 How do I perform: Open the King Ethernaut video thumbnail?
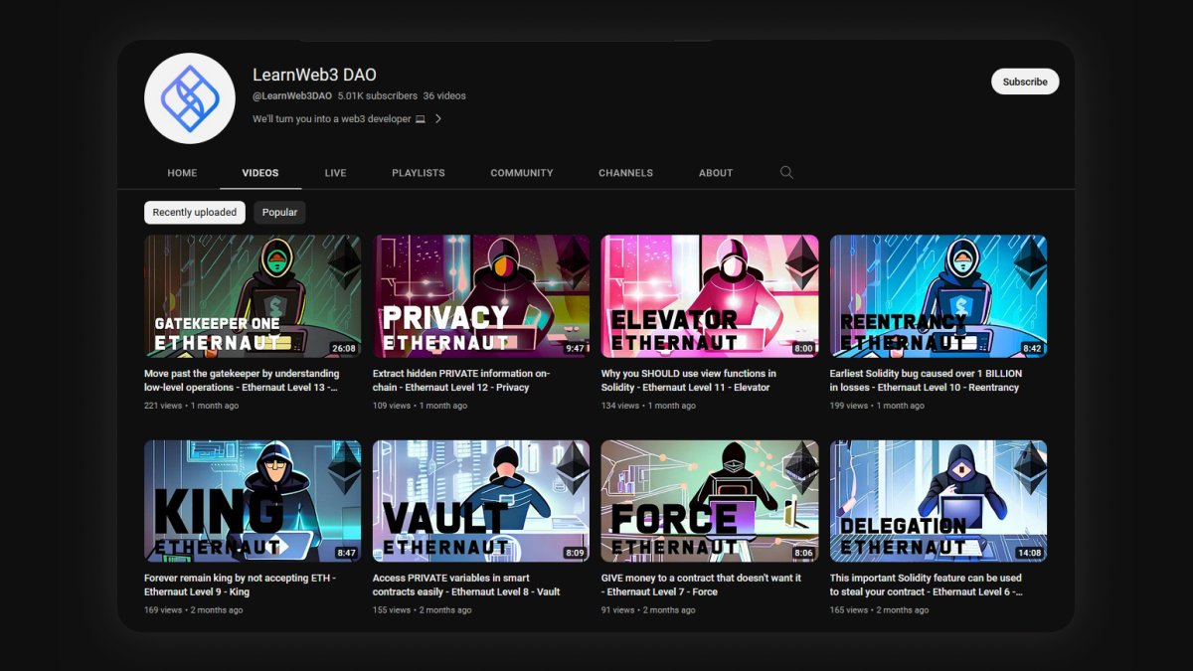pos(253,501)
